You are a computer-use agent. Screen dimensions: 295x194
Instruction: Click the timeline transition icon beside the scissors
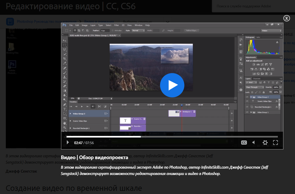[105, 106]
